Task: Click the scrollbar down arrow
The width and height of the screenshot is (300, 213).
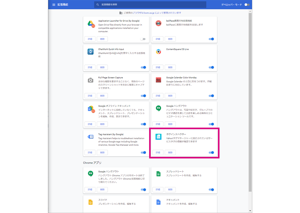Action: 250,211
